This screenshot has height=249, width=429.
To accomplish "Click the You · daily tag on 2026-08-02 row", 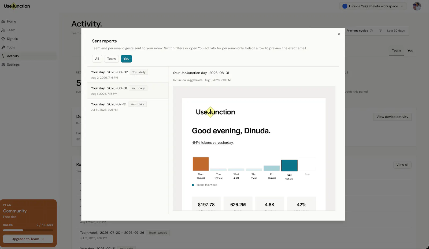I will (139, 72).
